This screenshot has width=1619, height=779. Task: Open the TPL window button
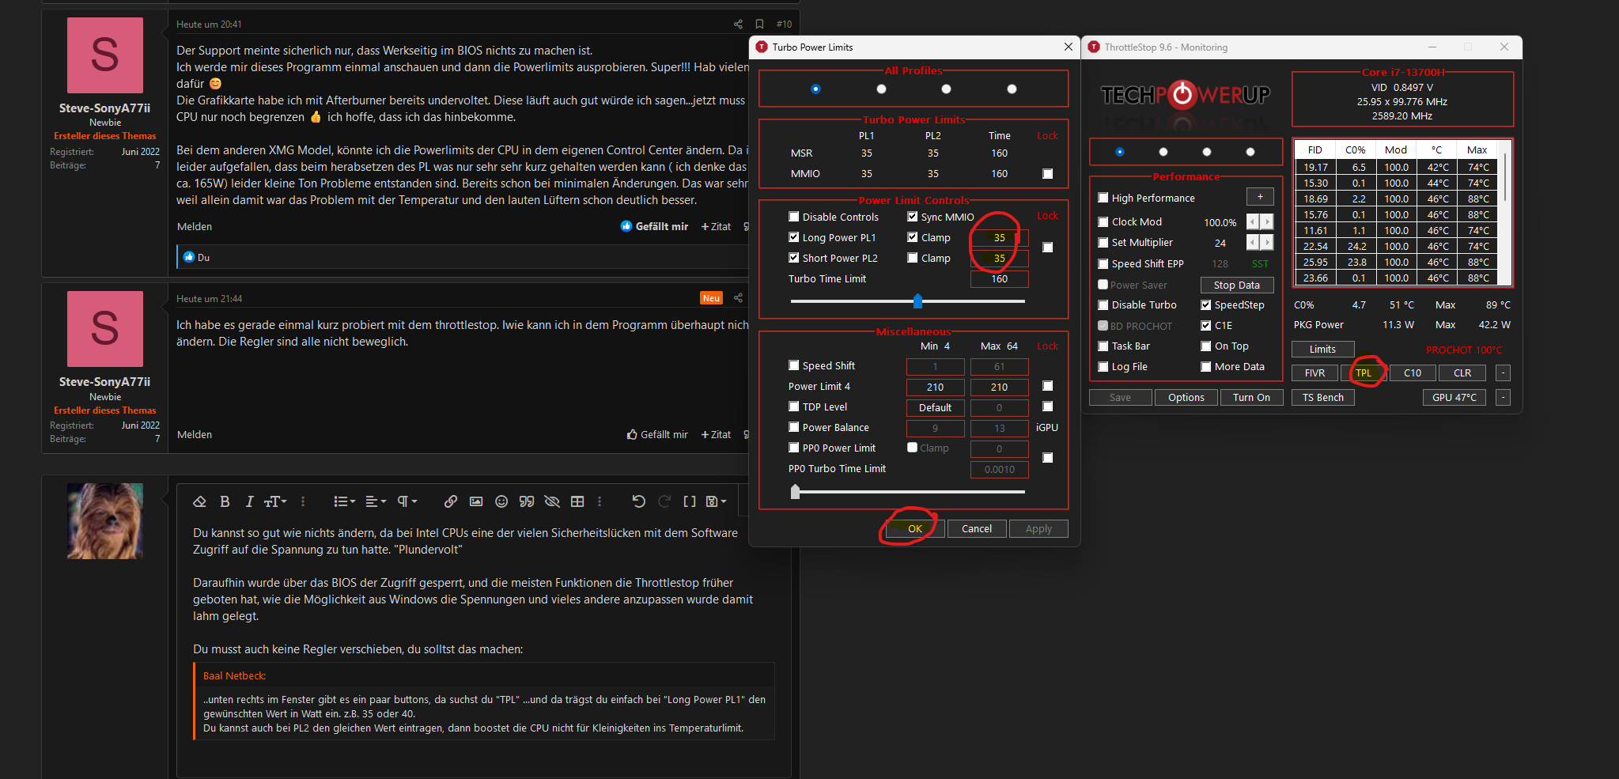1364,373
